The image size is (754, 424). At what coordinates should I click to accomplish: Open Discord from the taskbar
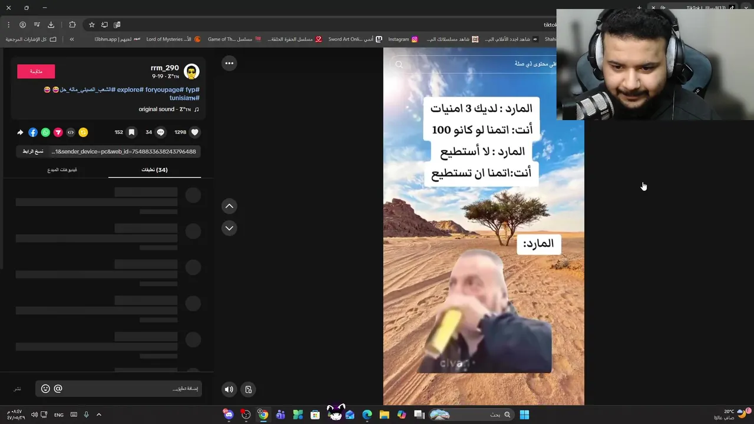tap(229, 415)
